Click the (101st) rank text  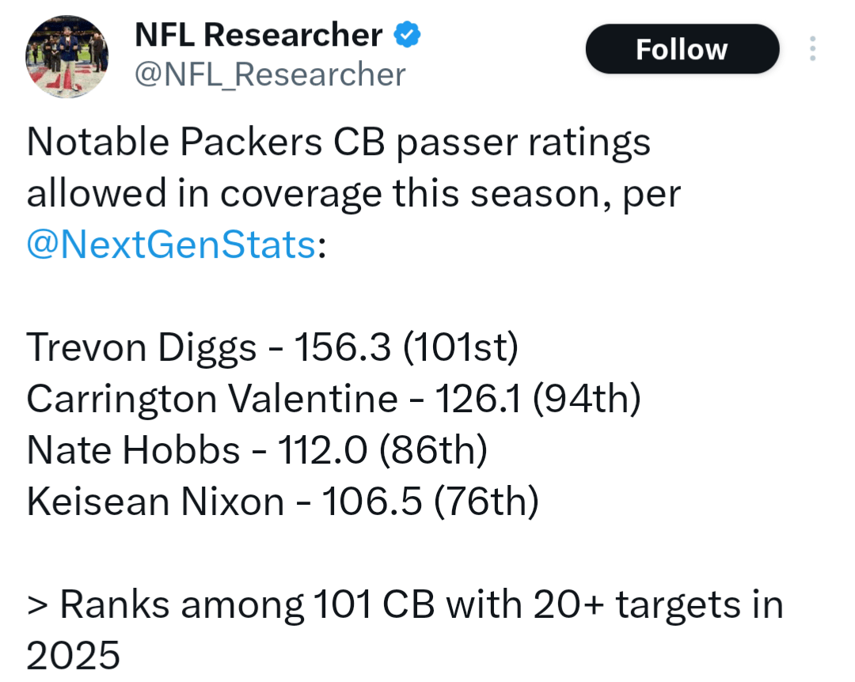coord(461,348)
